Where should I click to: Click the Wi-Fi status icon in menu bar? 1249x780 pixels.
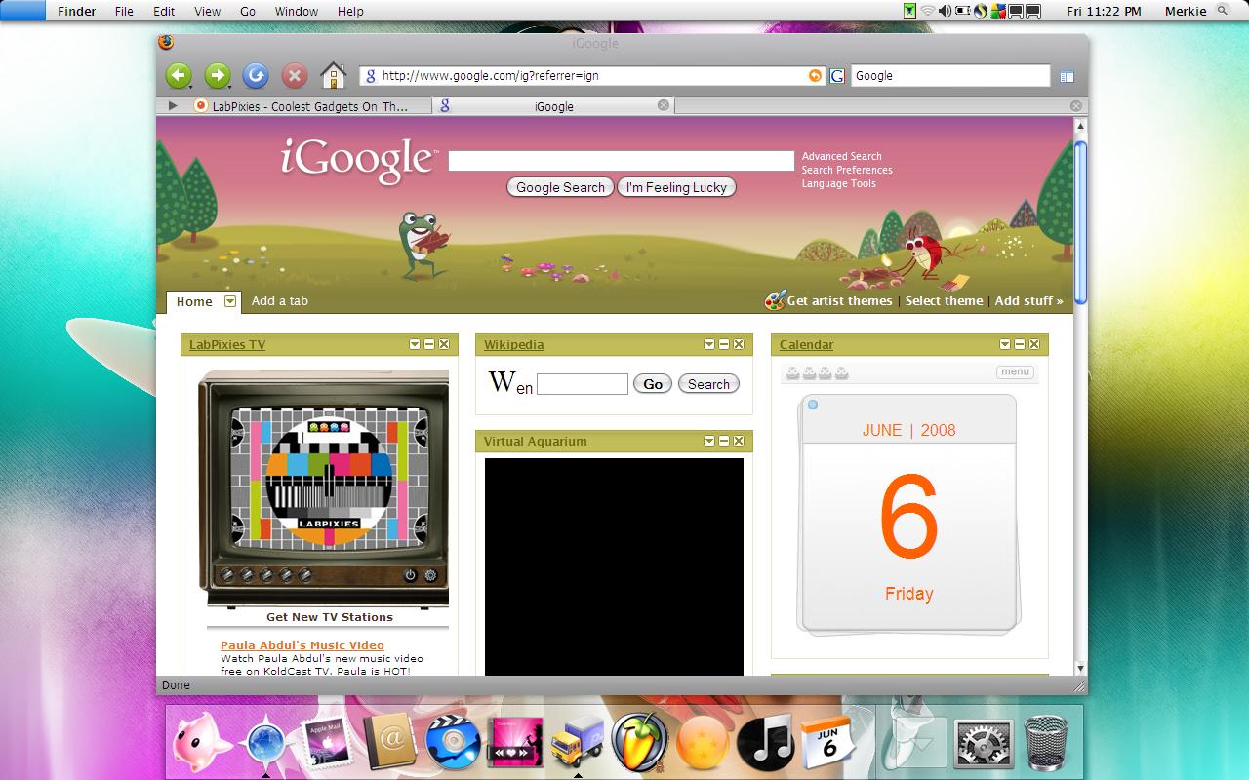[x=927, y=11]
